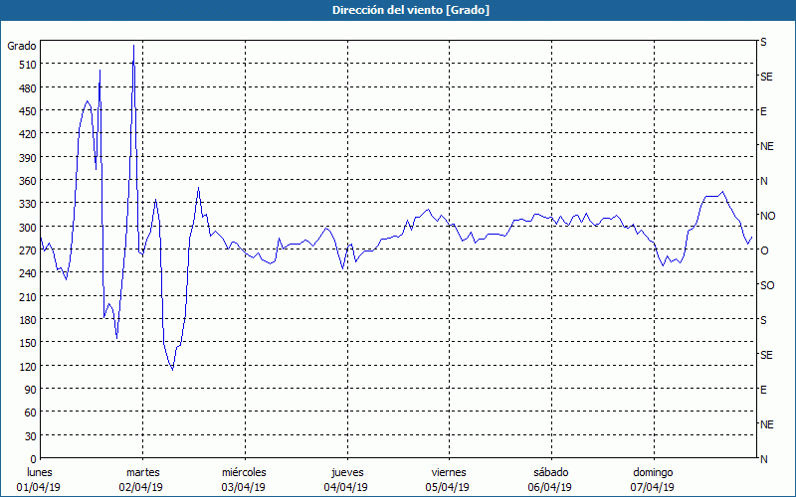The height and width of the screenshot is (497, 796).
Task: Select the 450 degree axis label
Action: pos(28,111)
